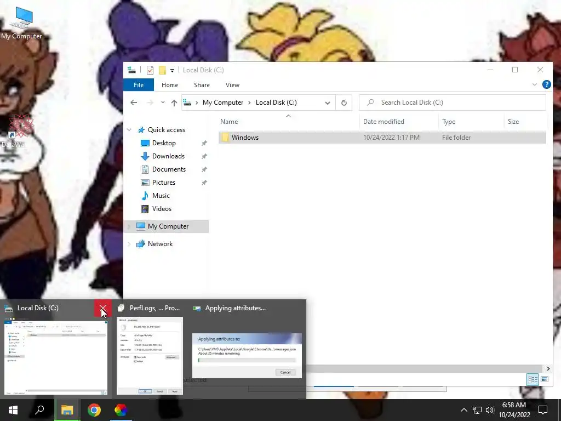This screenshot has width=561, height=421.
Task: Switch to the Home ribbon tab
Action: pyautogui.click(x=170, y=85)
